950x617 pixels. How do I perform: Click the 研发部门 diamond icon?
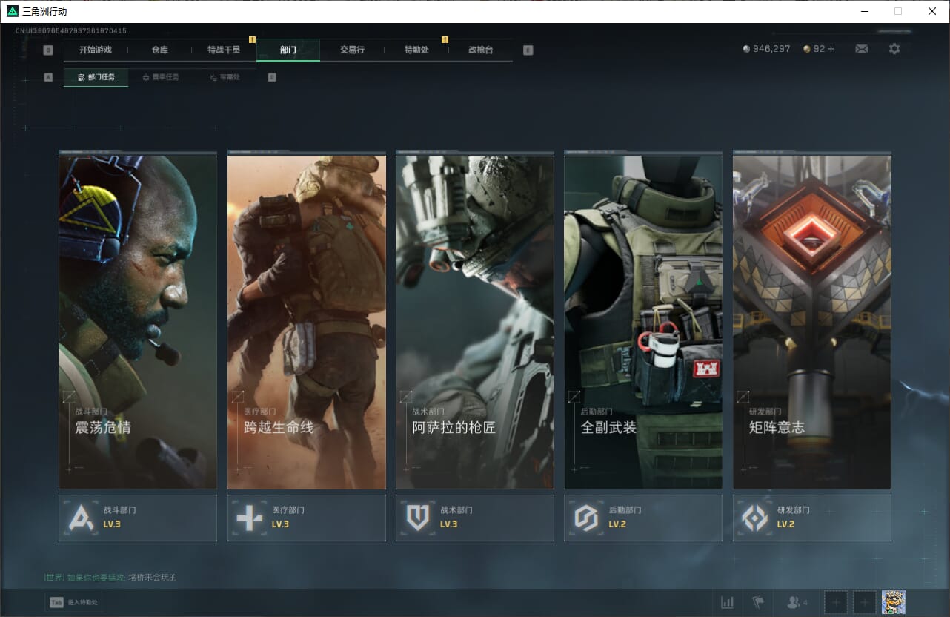point(755,518)
